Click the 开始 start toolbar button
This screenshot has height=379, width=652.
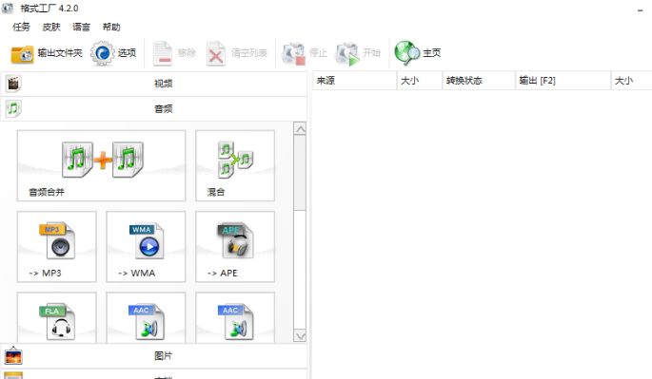[x=359, y=53]
